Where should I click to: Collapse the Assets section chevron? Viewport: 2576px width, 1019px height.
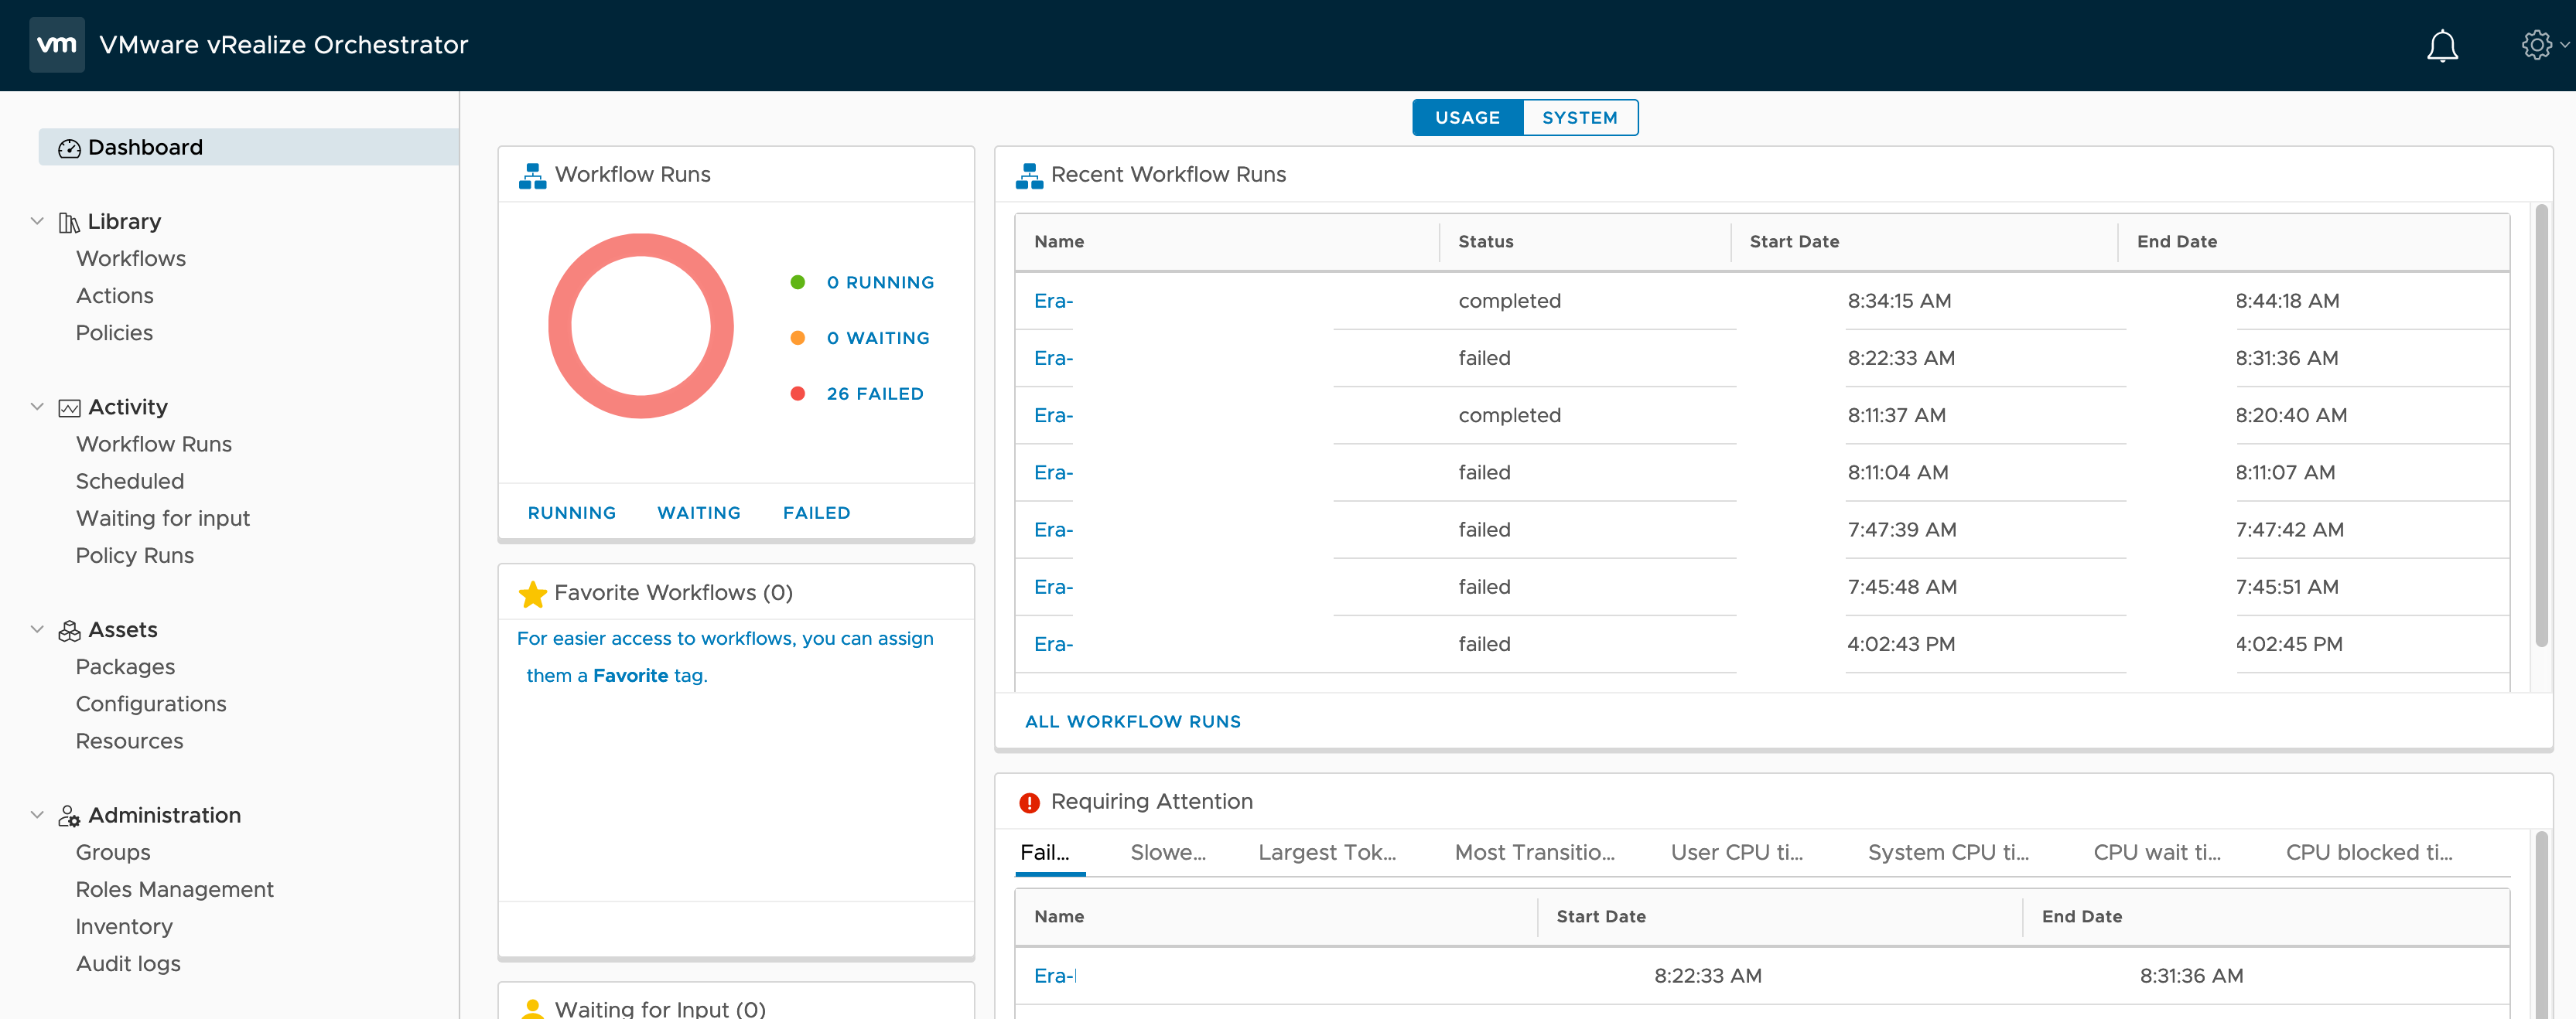click(x=37, y=629)
